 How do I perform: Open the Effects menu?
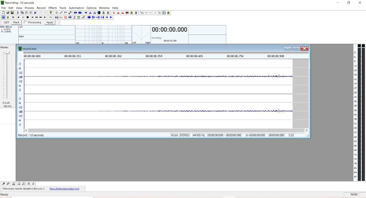pos(53,8)
